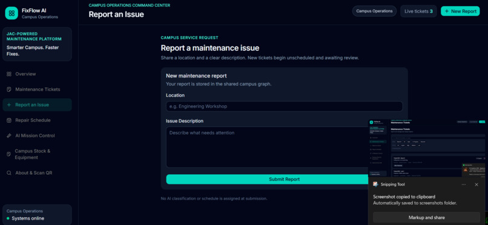Click the FixFlow AI brand name
This screenshot has height=225, width=488.
pyautogui.click(x=35, y=10)
